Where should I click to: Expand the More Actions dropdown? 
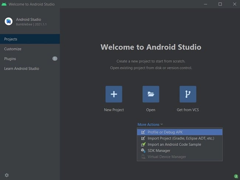click(150, 124)
